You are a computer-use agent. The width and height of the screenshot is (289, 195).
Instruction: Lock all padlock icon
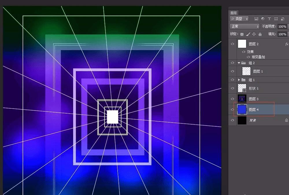point(260,34)
